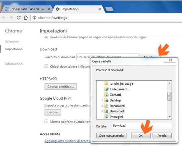Viewport: 182px width, 147px height.
Task: Click the chrome://settings address bar
Action: (x=106, y=18)
